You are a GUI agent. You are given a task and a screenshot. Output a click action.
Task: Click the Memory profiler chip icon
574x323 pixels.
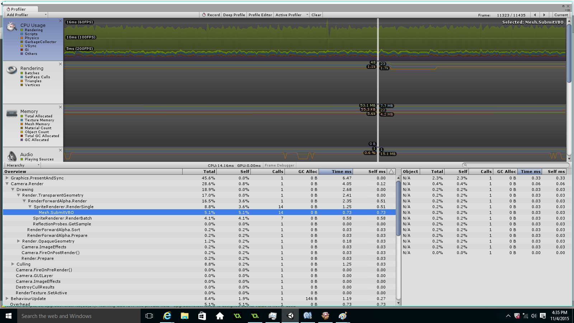click(x=12, y=113)
